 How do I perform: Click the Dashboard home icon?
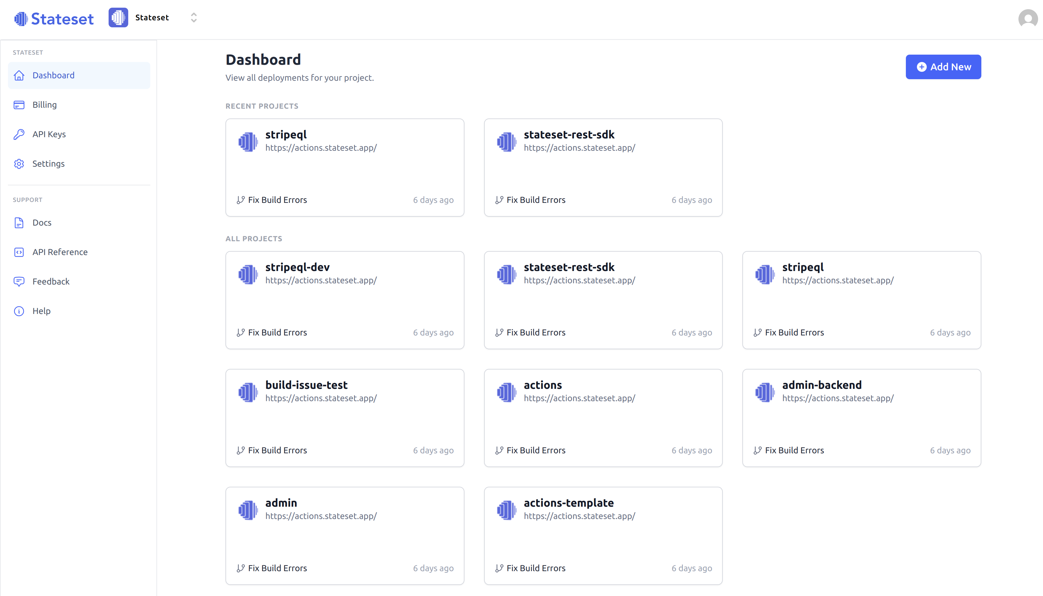click(19, 75)
